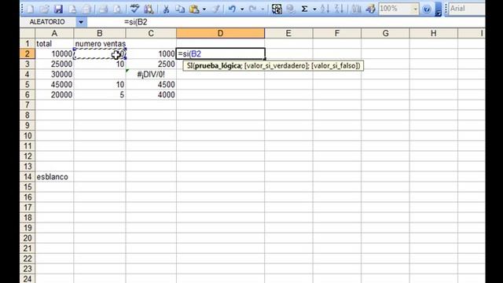Screen dimensions: 503x283
Task: Click the Paste clipboard icon
Action: [194, 9]
